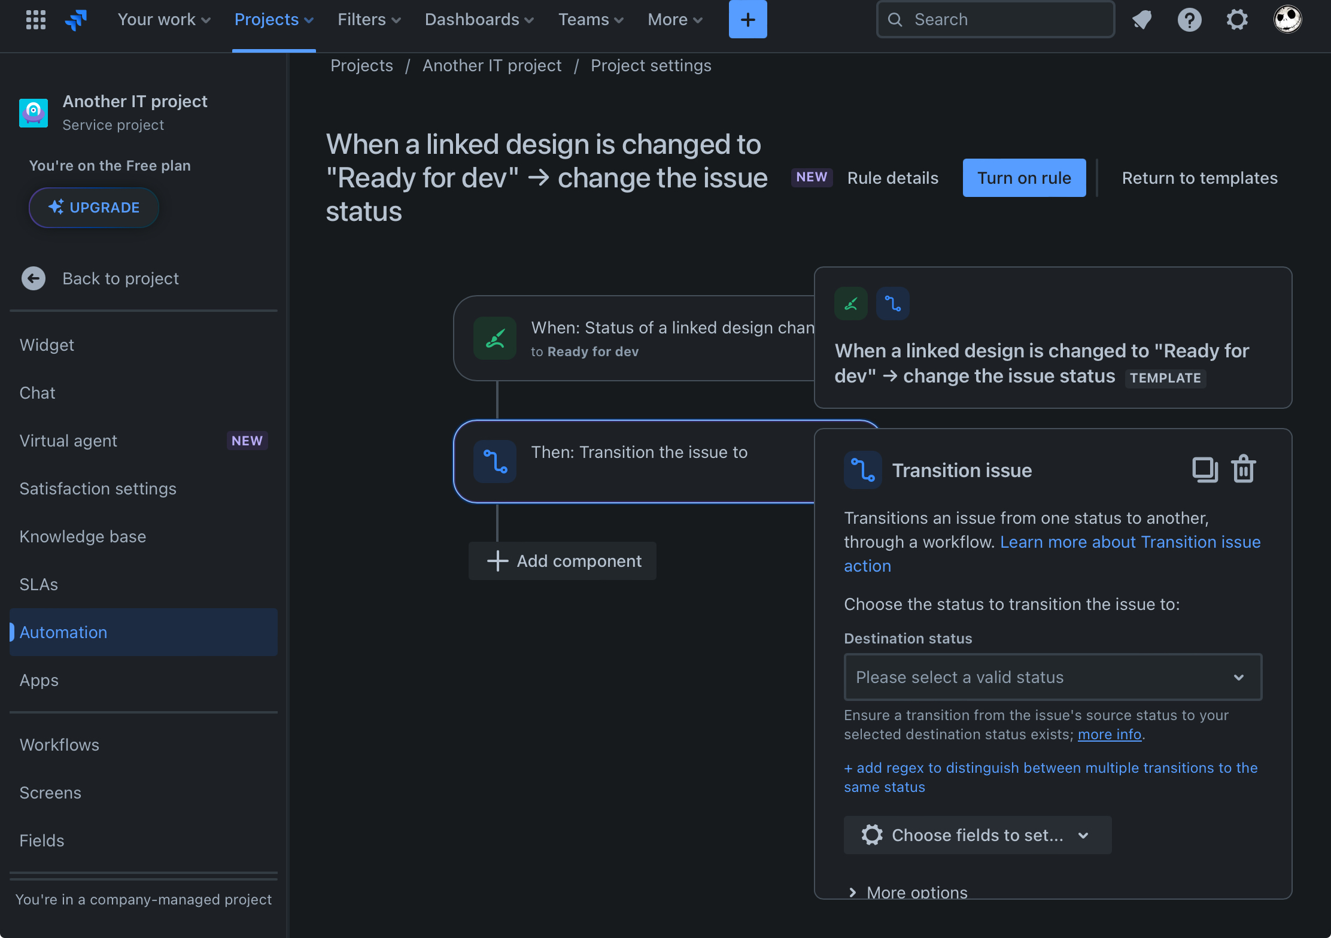The height and width of the screenshot is (938, 1331).
Task: Delete the Transition issue action with trash icon
Action: pyautogui.click(x=1244, y=469)
